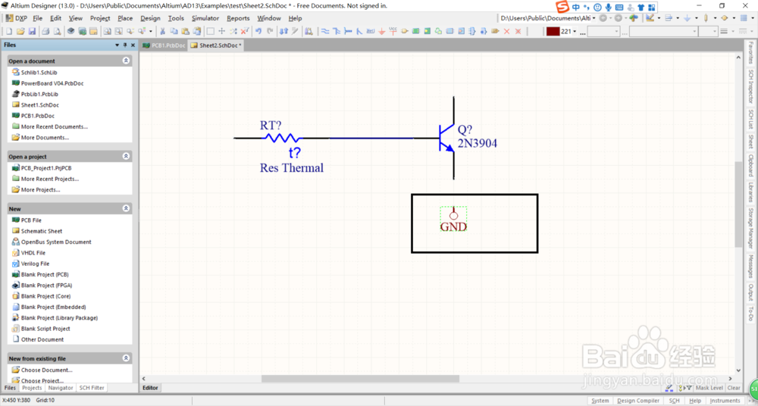
Task: Open the Libraries side panel tab
Action: pyautogui.click(x=750, y=192)
